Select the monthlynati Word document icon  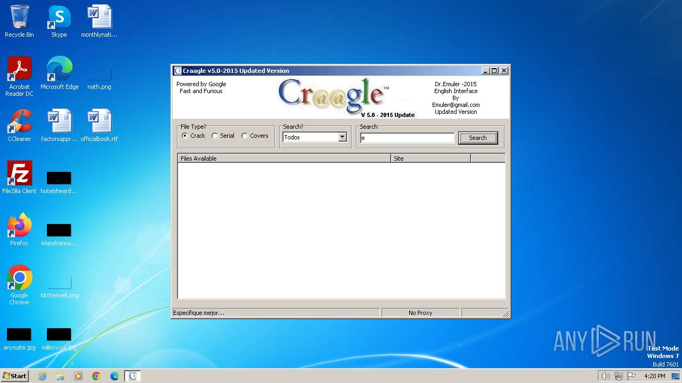[x=99, y=21]
